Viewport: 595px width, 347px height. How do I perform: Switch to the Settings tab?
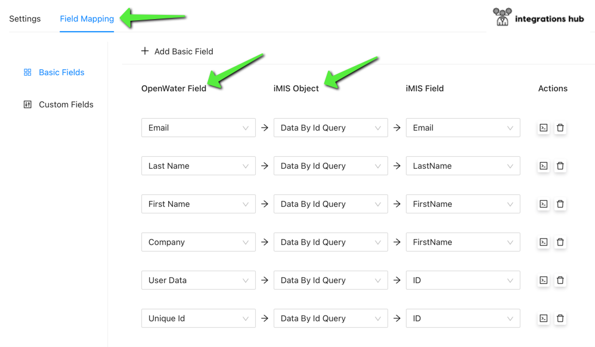coord(25,18)
